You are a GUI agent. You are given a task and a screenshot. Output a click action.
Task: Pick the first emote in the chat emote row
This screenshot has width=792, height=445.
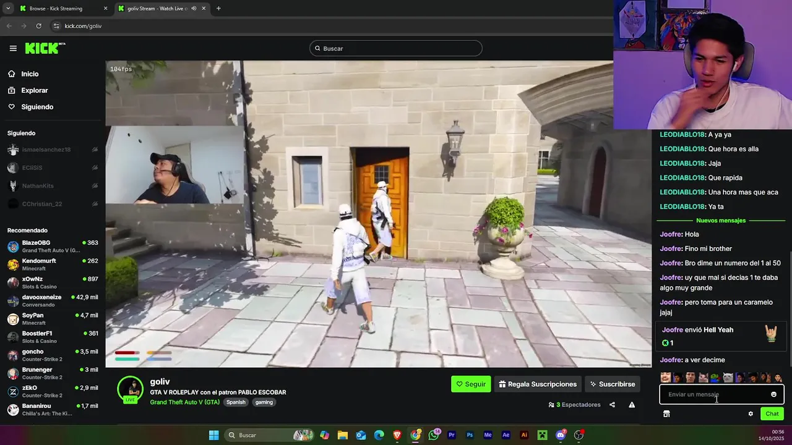click(x=666, y=378)
